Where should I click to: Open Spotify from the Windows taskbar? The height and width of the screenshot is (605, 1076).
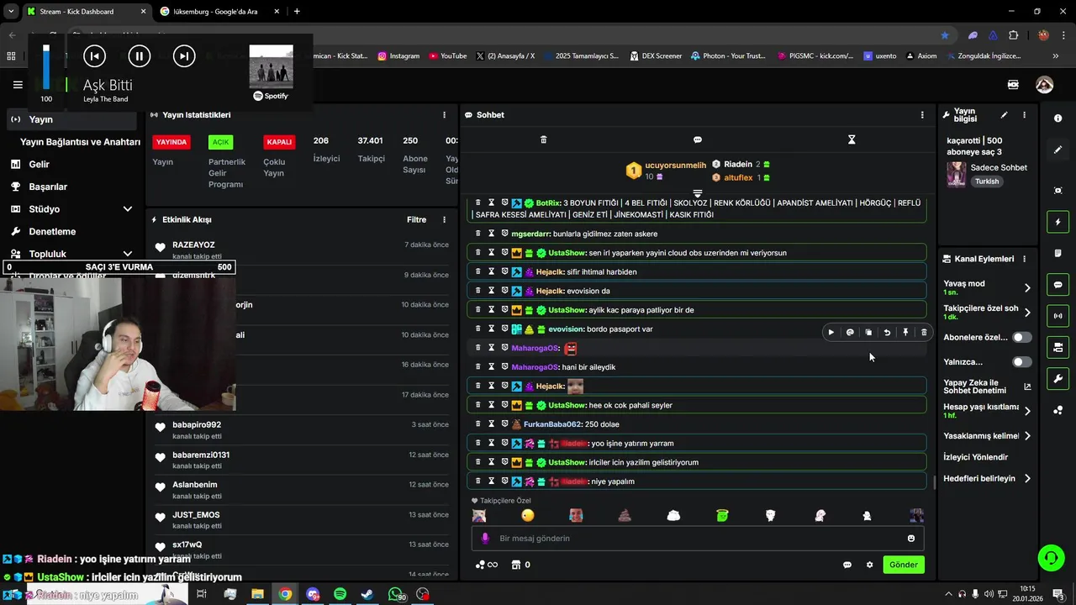(340, 594)
